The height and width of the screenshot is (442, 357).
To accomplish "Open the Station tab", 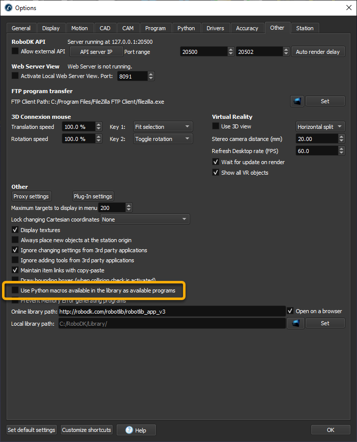I will click(x=305, y=28).
